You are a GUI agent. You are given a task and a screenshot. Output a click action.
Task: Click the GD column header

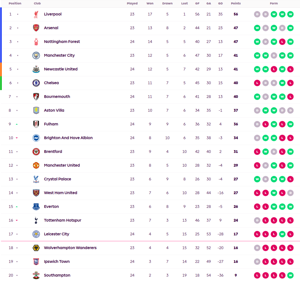(220, 4)
